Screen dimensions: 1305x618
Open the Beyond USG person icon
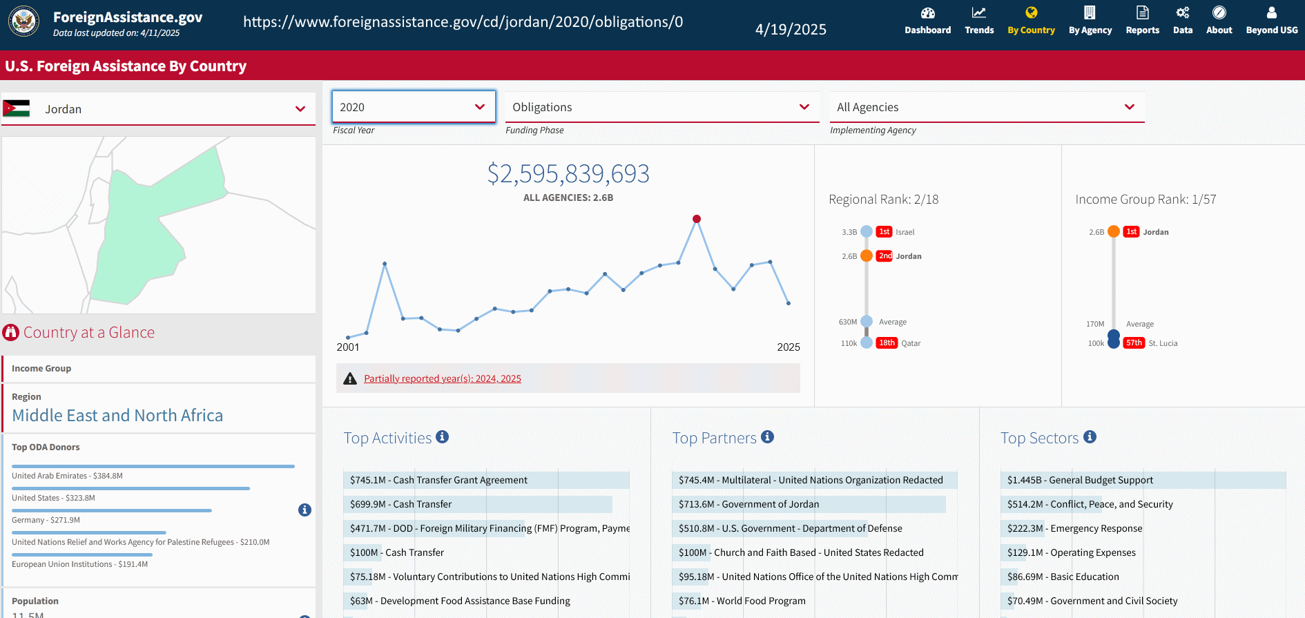(x=1271, y=12)
